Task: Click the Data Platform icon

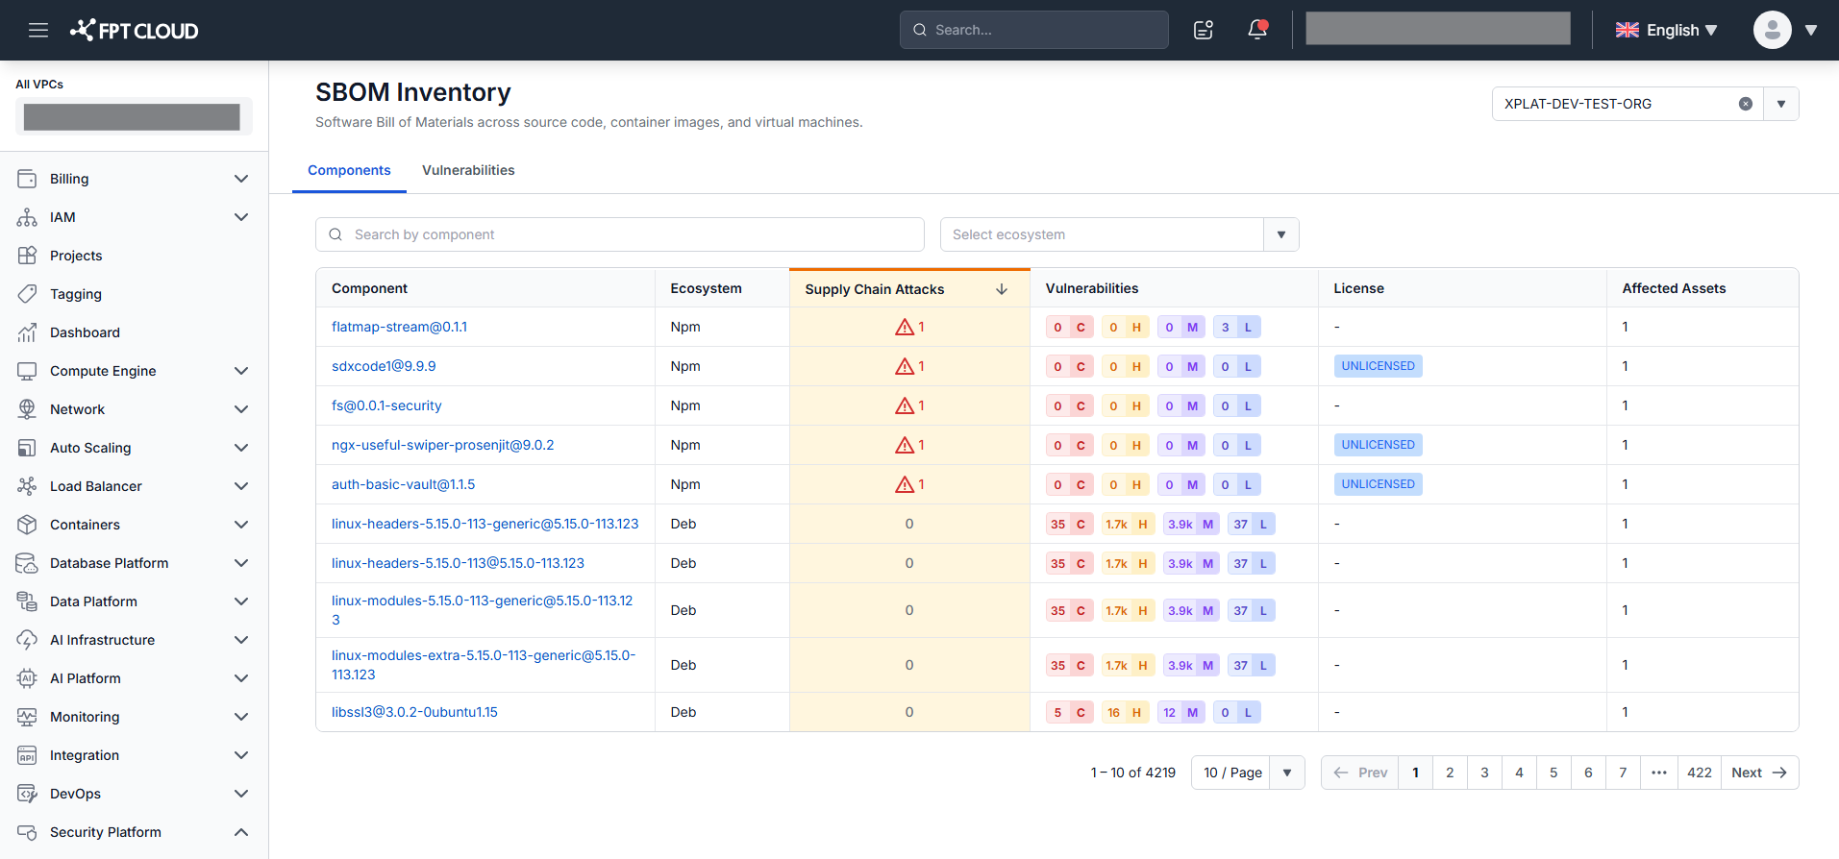Action: point(27,601)
